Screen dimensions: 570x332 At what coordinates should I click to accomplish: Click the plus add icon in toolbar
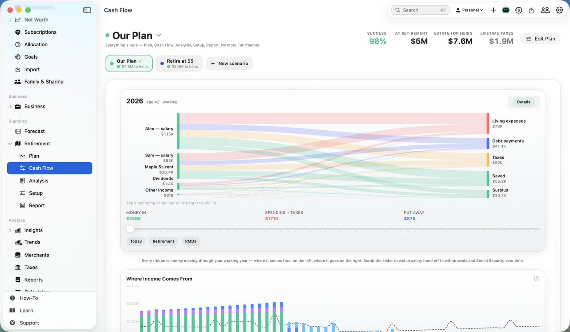point(493,10)
